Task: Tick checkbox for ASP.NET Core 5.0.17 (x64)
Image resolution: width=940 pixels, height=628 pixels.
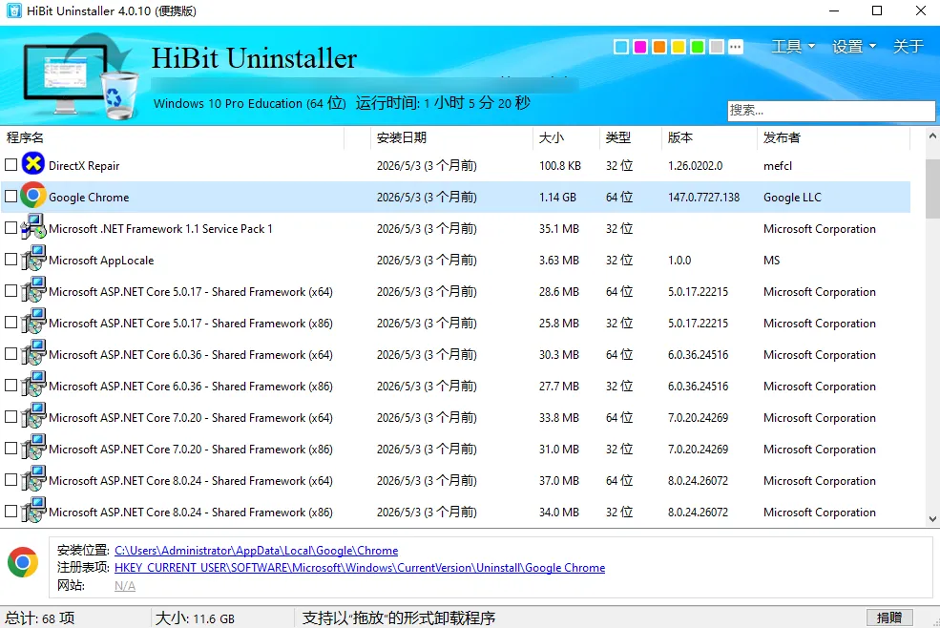Action: 10,291
